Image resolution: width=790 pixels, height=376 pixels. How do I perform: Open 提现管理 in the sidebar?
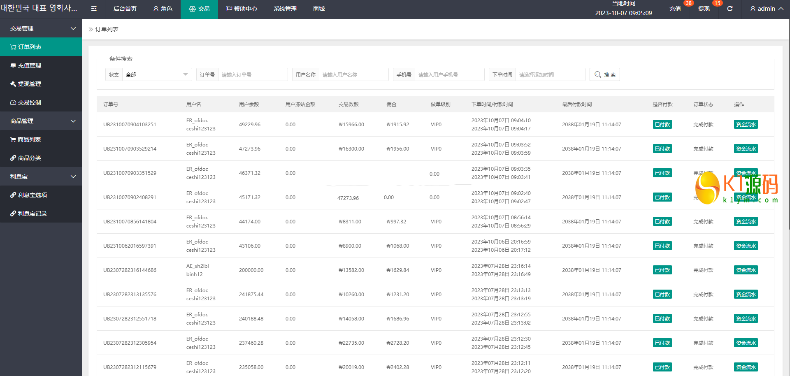pyautogui.click(x=29, y=84)
